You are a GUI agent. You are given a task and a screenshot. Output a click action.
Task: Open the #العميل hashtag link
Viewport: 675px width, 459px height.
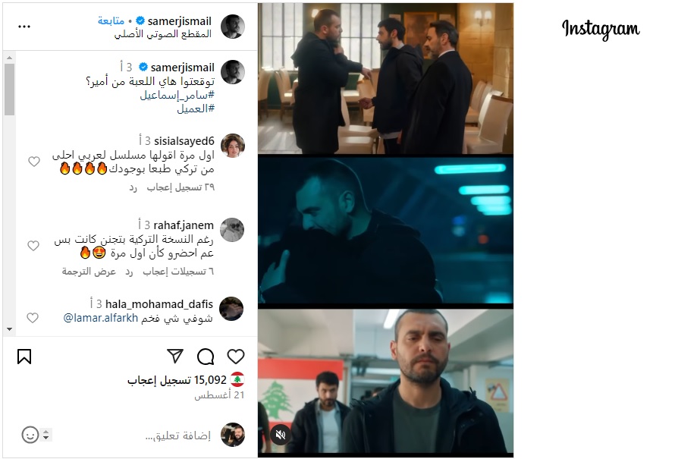click(196, 108)
